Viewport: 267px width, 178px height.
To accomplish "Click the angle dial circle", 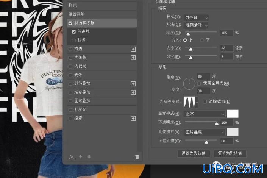I will (x=189, y=84).
